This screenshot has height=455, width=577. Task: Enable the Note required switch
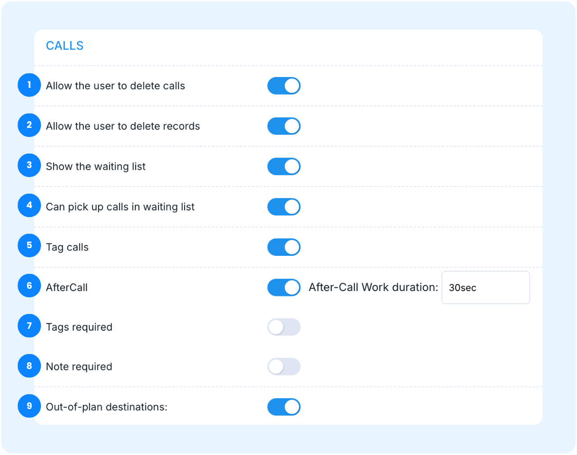point(284,367)
